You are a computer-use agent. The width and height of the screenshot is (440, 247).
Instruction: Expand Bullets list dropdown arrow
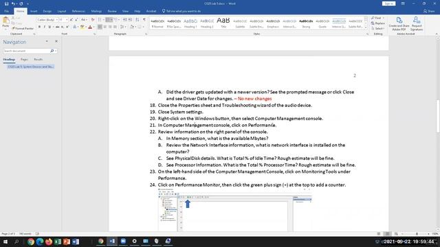coord(104,20)
